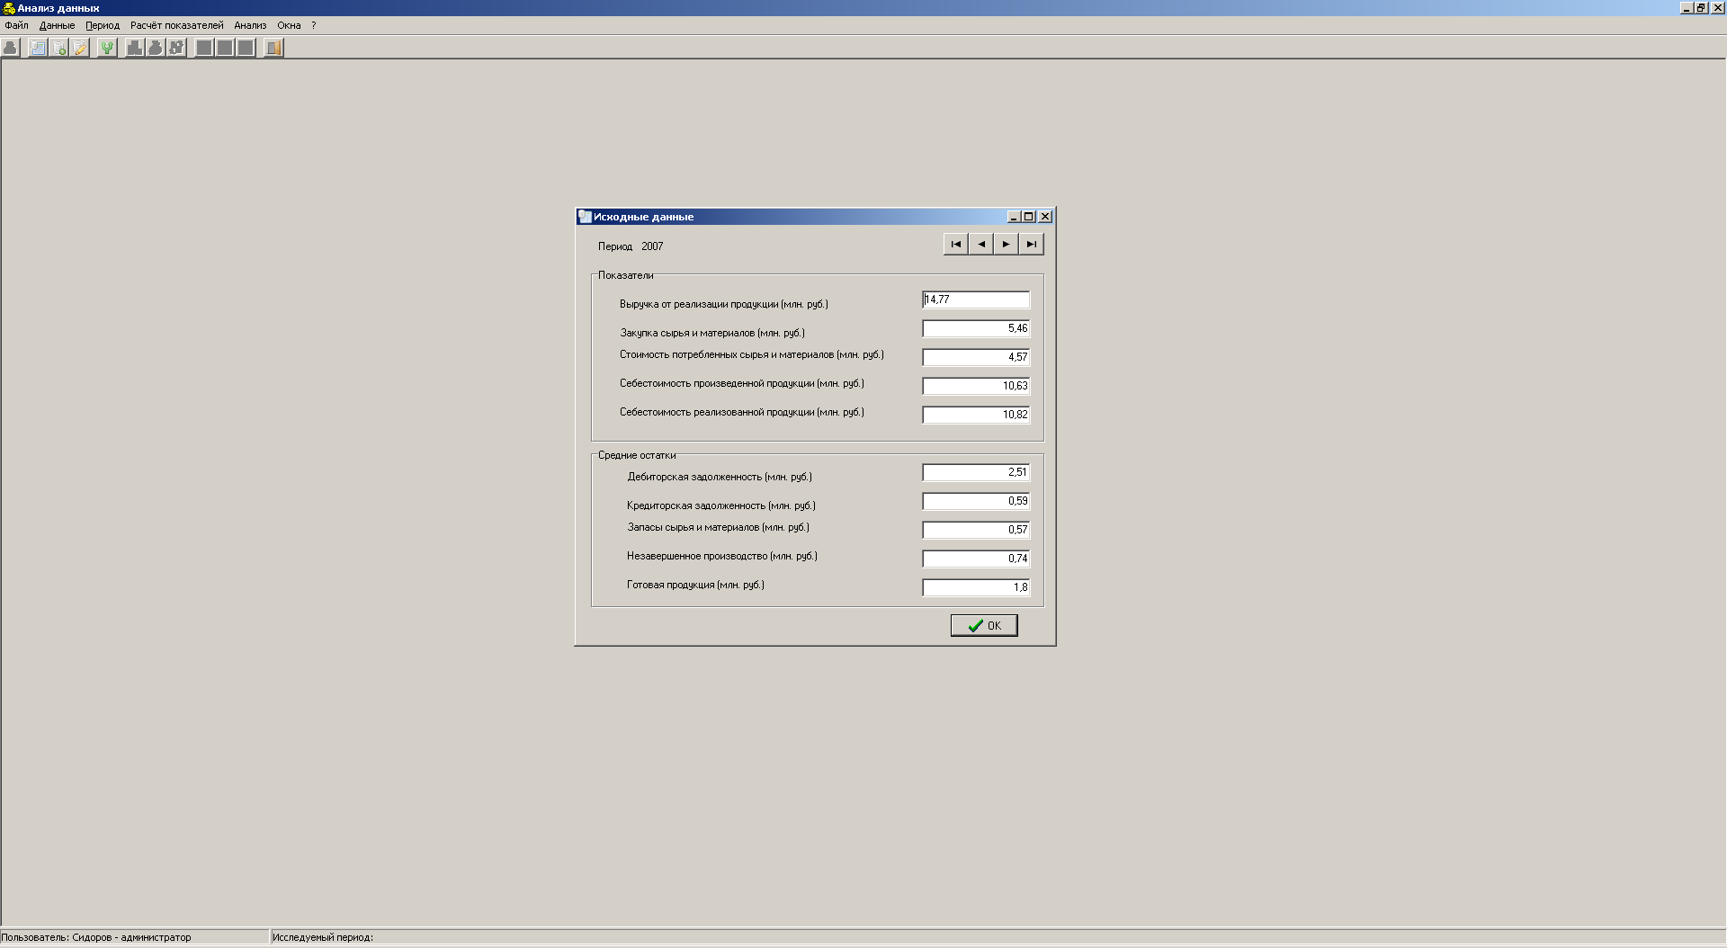Click the Кредиторская задолженность field showing 0,59
Image resolution: width=1727 pixels, height=948 pixels.
pyautogui.click(x=976, y=501)
